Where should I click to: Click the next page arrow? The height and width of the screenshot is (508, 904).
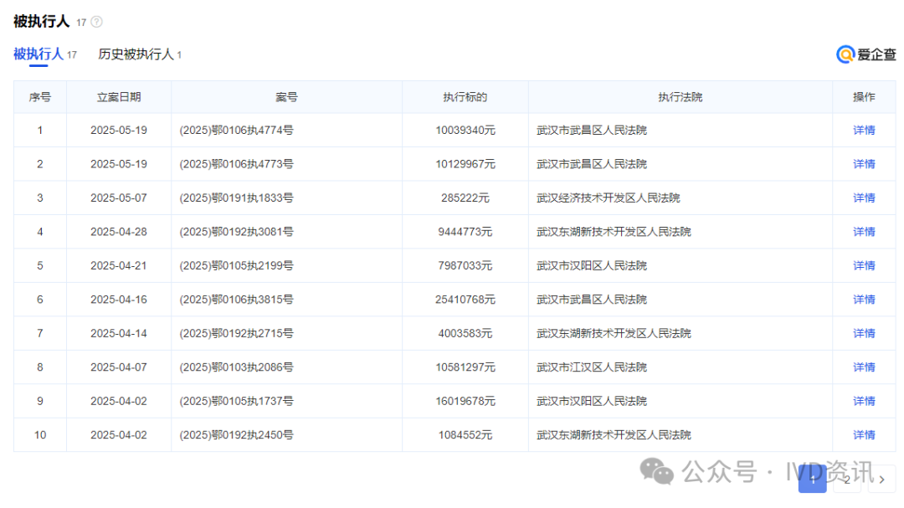(881, 480)
